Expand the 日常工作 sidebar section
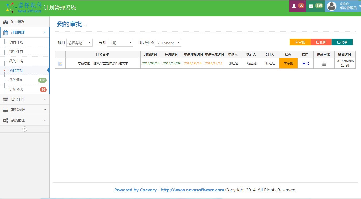The image size is (361, 199). (x=25, y=99)
